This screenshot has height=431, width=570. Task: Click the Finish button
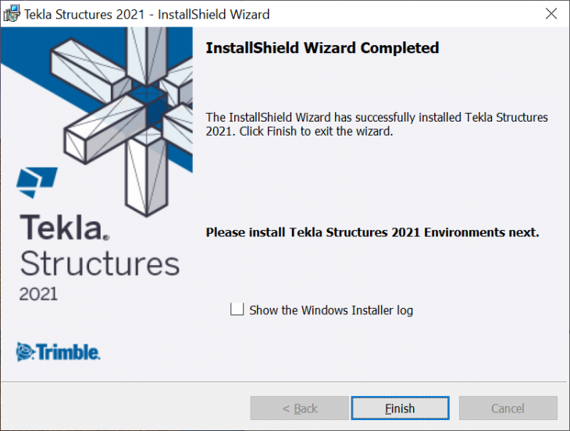(x=400, y=408)
